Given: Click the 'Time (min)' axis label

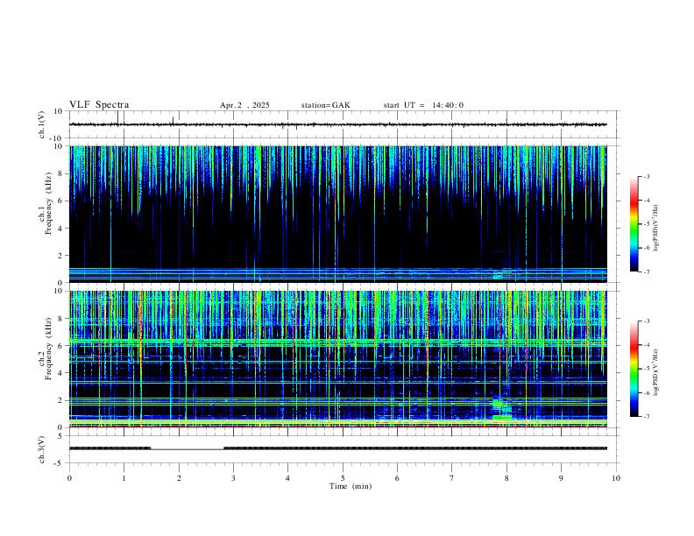Looking at the screenshot, I should click(351, 486).
